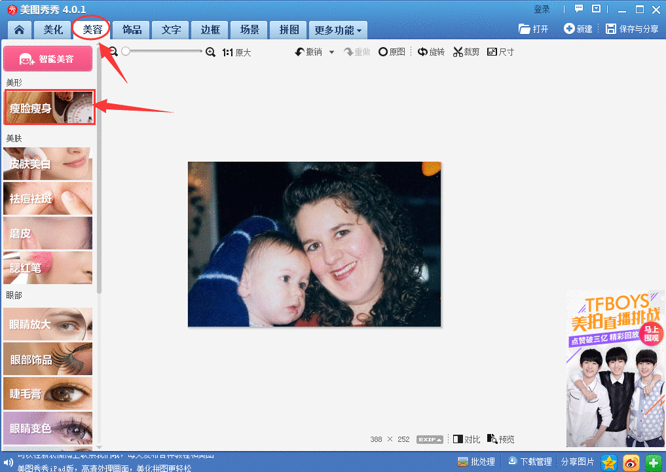Switch to the Text (文字) tab
The width and height of the screenshot is (666, 472).
click(171, 29)
